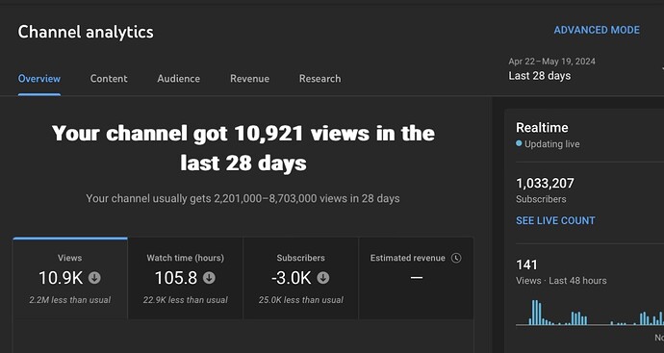Select the Subscribers metric card

tap(300, 278)
